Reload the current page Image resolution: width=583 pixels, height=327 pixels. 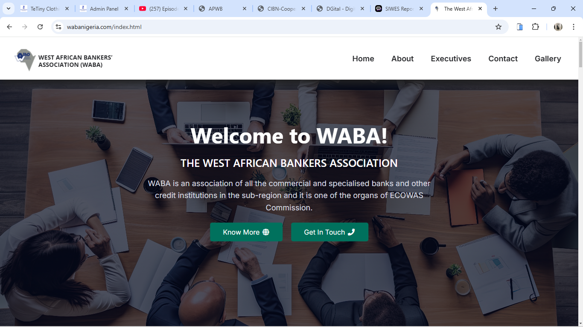(x=40, y=27)
